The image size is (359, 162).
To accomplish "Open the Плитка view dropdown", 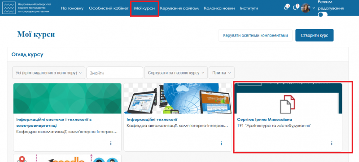I will (x=221, y=73).
